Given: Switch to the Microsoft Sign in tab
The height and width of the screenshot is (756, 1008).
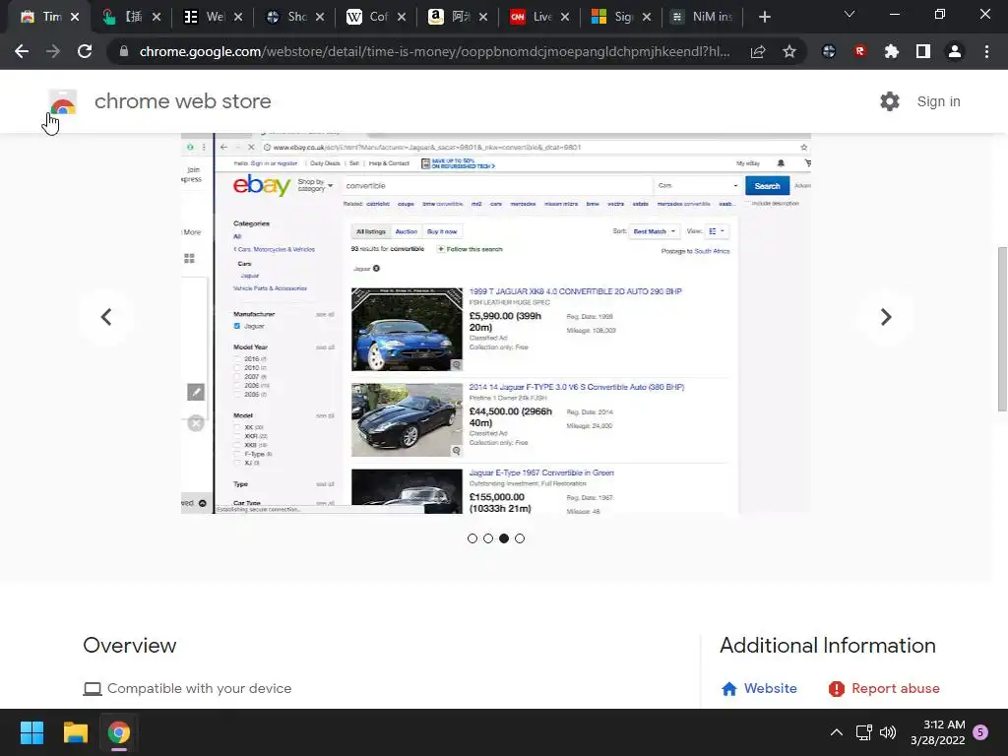Looking at the screenshot, I should 620,17.
